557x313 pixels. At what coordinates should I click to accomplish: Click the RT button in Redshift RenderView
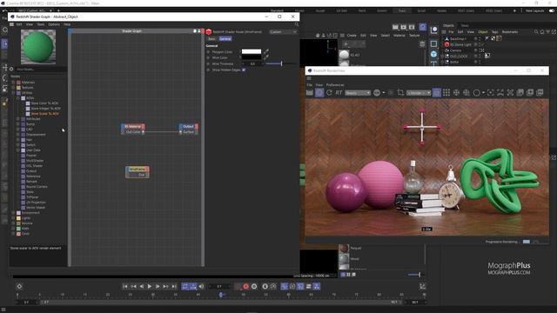pos(339,93)
